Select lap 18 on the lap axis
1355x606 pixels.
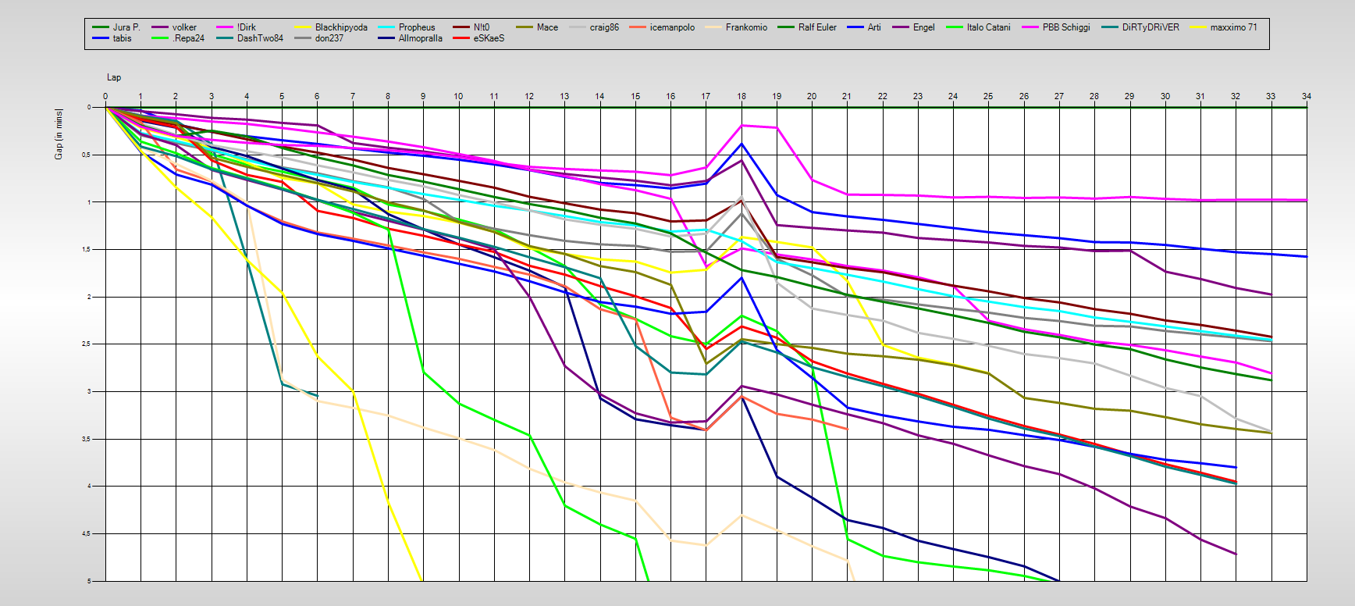pos(742,97)
